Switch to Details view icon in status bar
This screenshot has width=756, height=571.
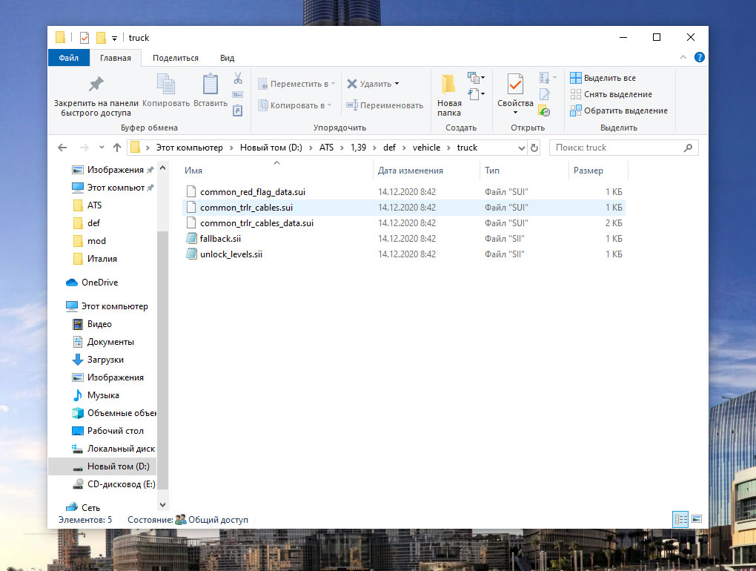click(680, 519)
